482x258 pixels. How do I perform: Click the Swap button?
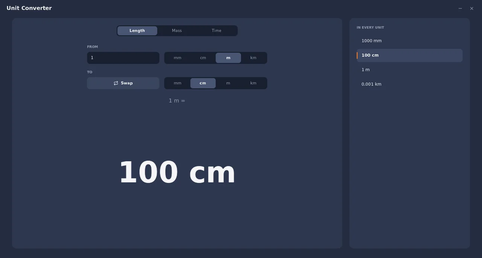point(123,83)
